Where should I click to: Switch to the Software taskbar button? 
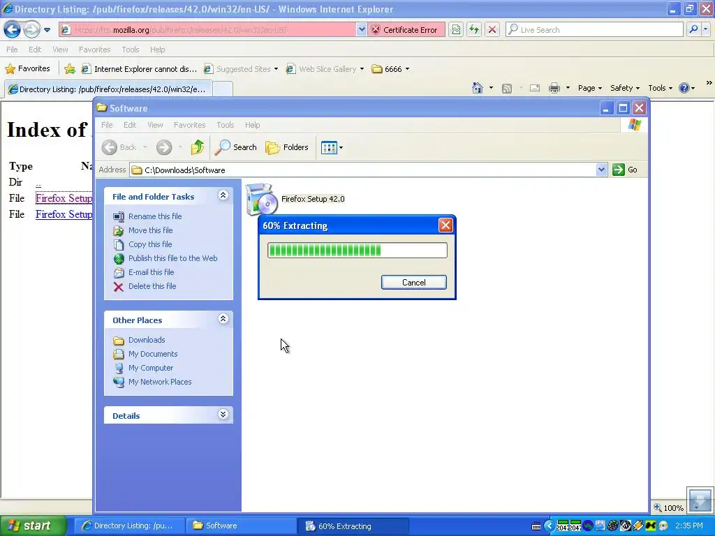point(241,526)
